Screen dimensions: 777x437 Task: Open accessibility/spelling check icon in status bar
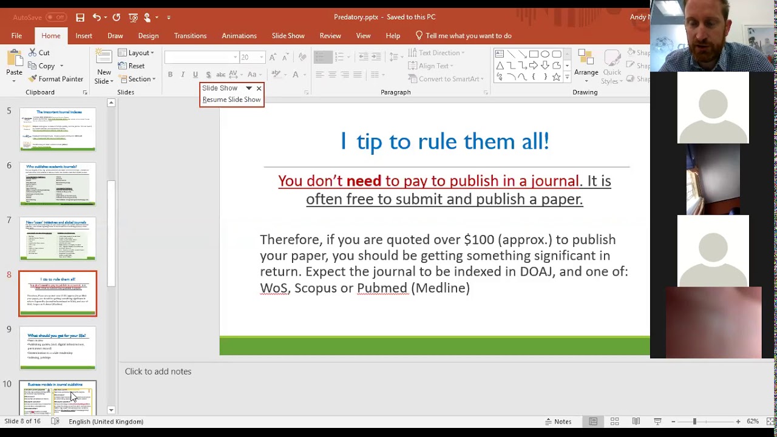[55, 421]
